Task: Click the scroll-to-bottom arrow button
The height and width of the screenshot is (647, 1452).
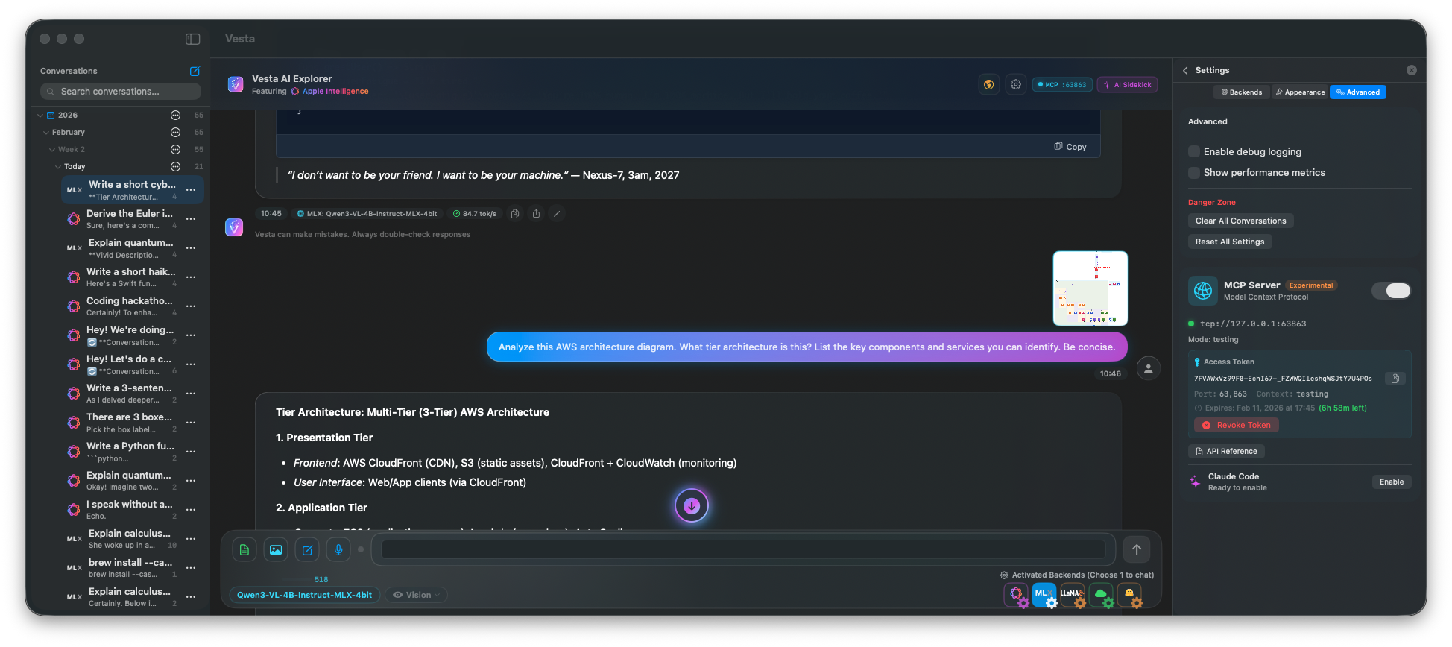Action: point(691,506)
